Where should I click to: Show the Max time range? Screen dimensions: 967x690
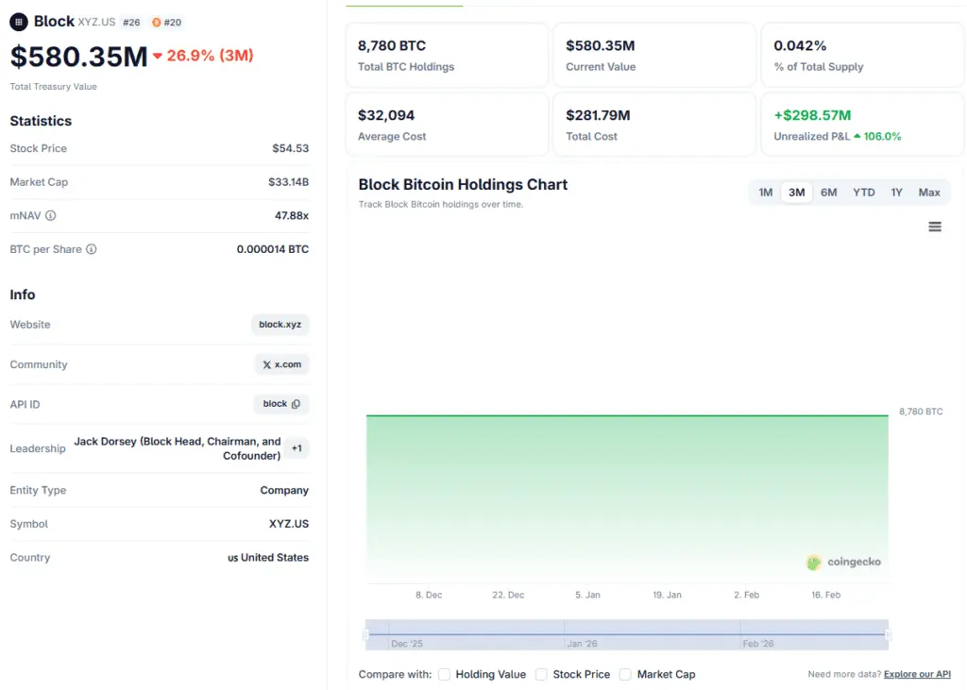929,193
